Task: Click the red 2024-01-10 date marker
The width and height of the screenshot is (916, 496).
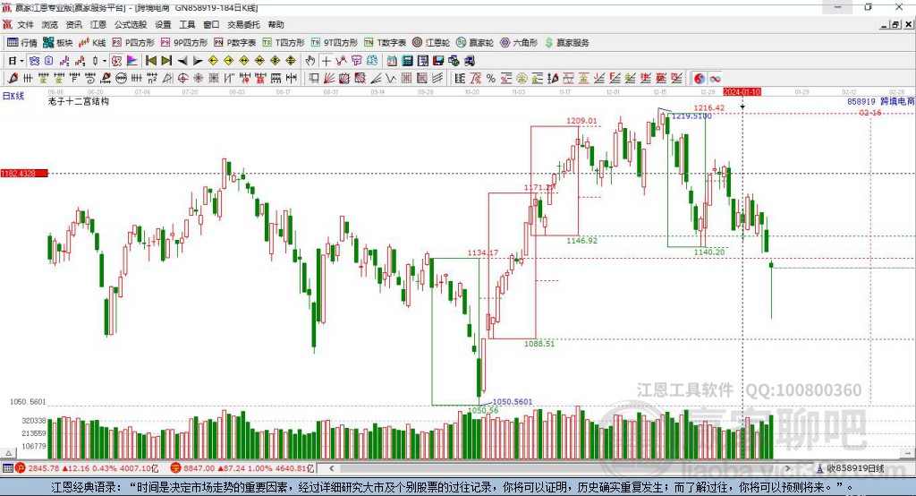Action: pos(742,92)
